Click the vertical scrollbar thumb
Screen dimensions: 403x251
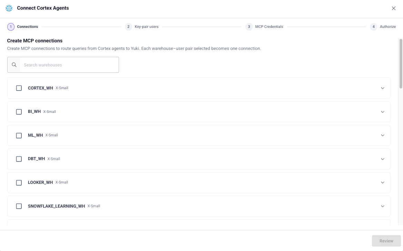[x=401, y=64]
